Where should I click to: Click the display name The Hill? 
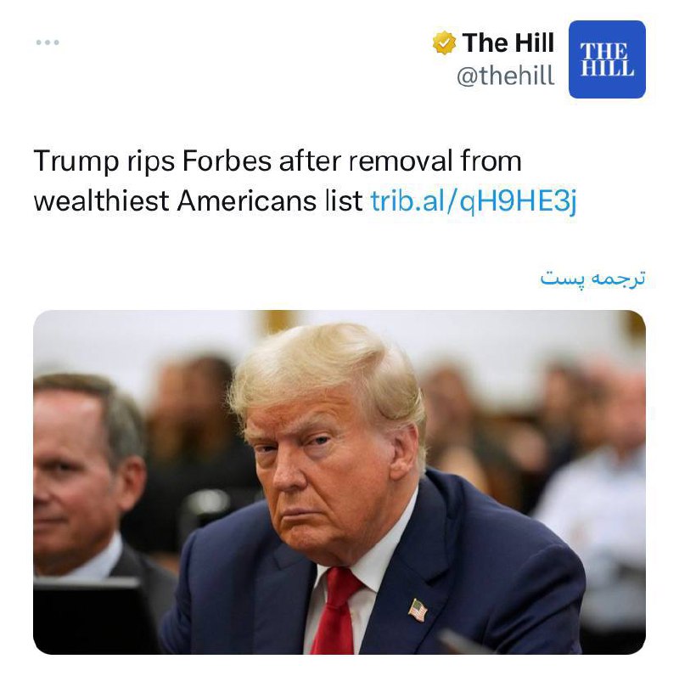click(x=508, y=42)
